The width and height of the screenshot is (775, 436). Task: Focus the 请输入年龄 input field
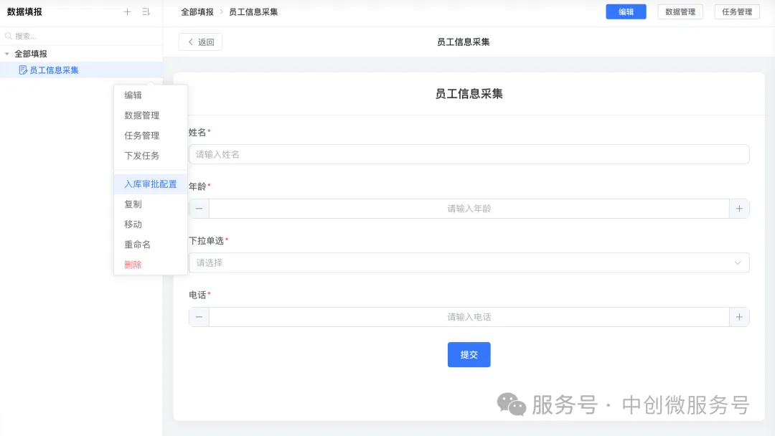click(469, 209)
